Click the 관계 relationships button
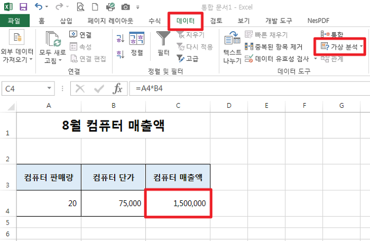This screenshot has height=241, width=370. [x=332, y=59]
